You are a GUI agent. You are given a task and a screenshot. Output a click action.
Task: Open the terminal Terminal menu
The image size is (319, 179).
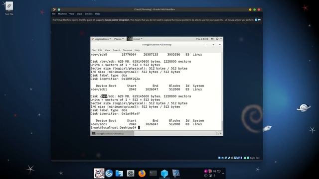pyautogui.click(x=128, y=50)
